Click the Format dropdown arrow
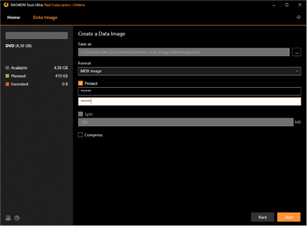The image size is (307, 226). point(297,71)
